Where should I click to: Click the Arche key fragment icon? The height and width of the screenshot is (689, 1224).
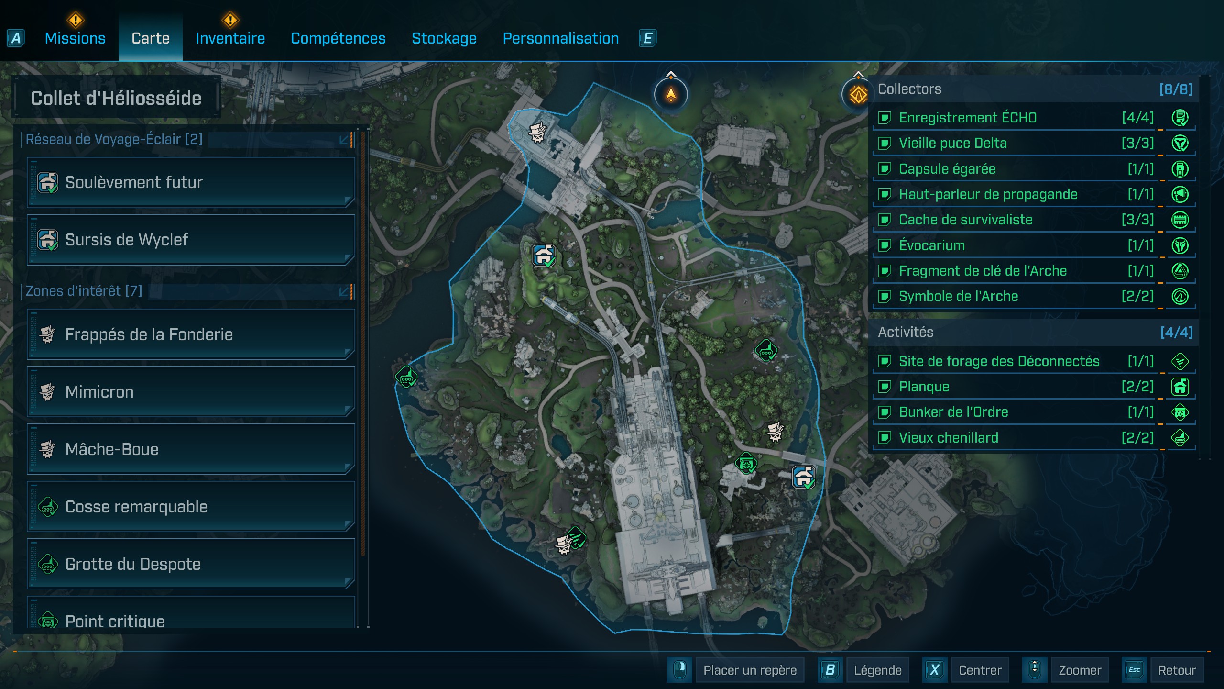pos(1180,271)
